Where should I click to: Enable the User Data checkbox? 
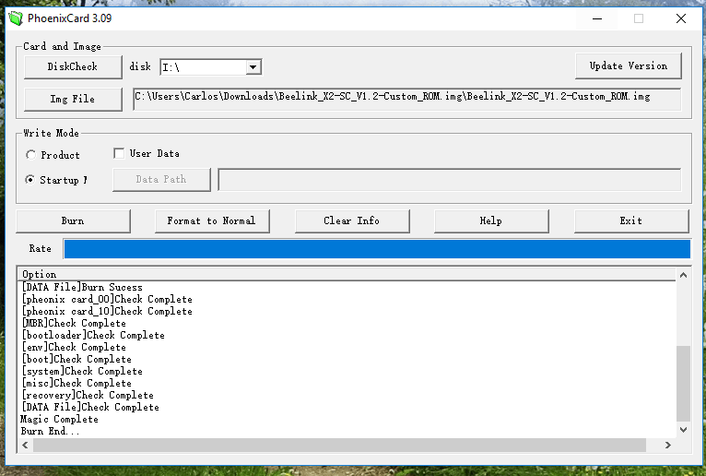(x=119, y=154)
